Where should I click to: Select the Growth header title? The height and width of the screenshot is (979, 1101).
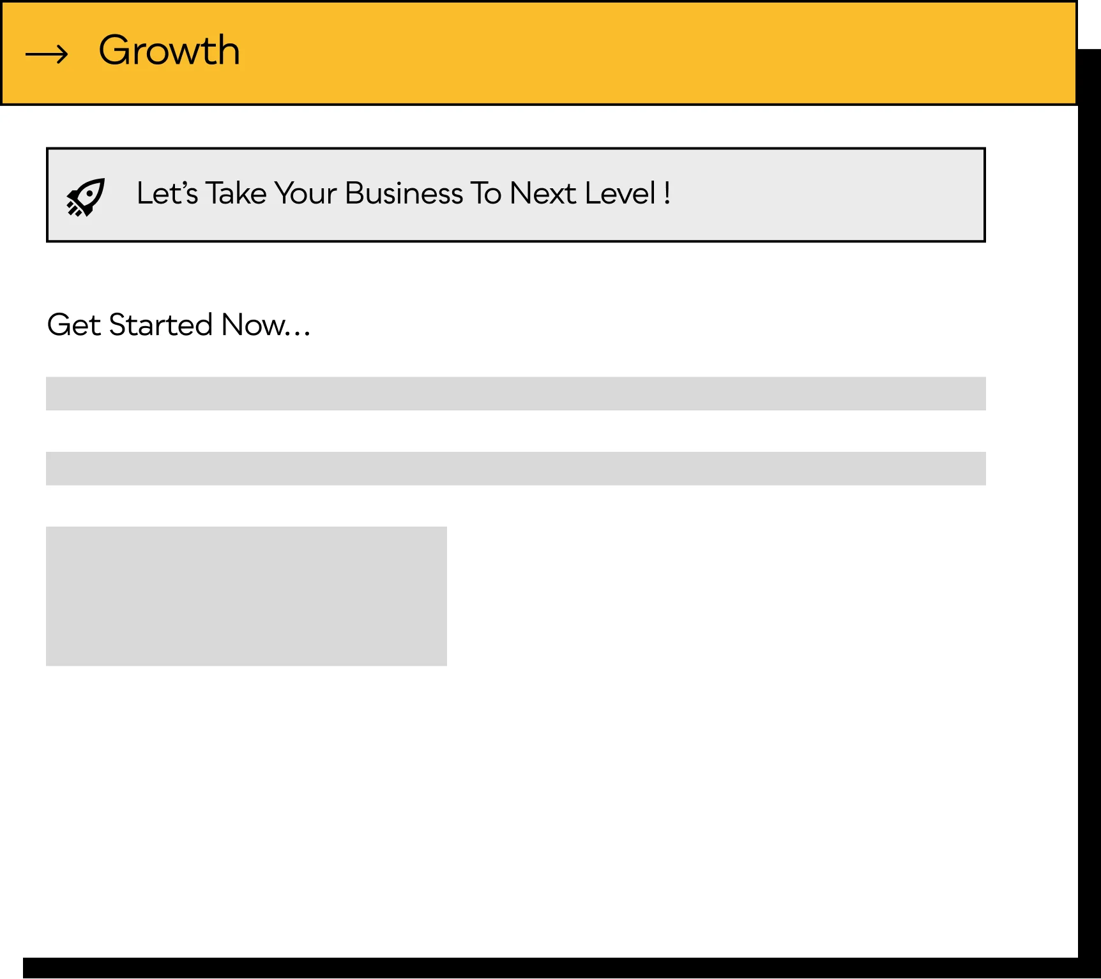coord(169,50)
